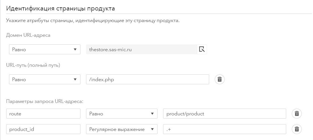Click the Идентификация страницы продукта heading
Screen dimensions: 313x140
[60, 8]
